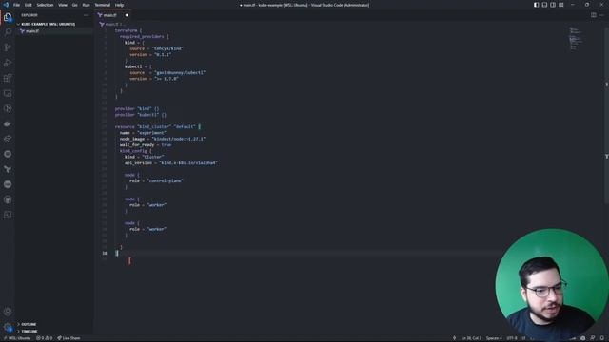Screen dimensions: 609x342
Task: Click the source = "gavinbunney/kubectl" line
Action: pos(167,72)
